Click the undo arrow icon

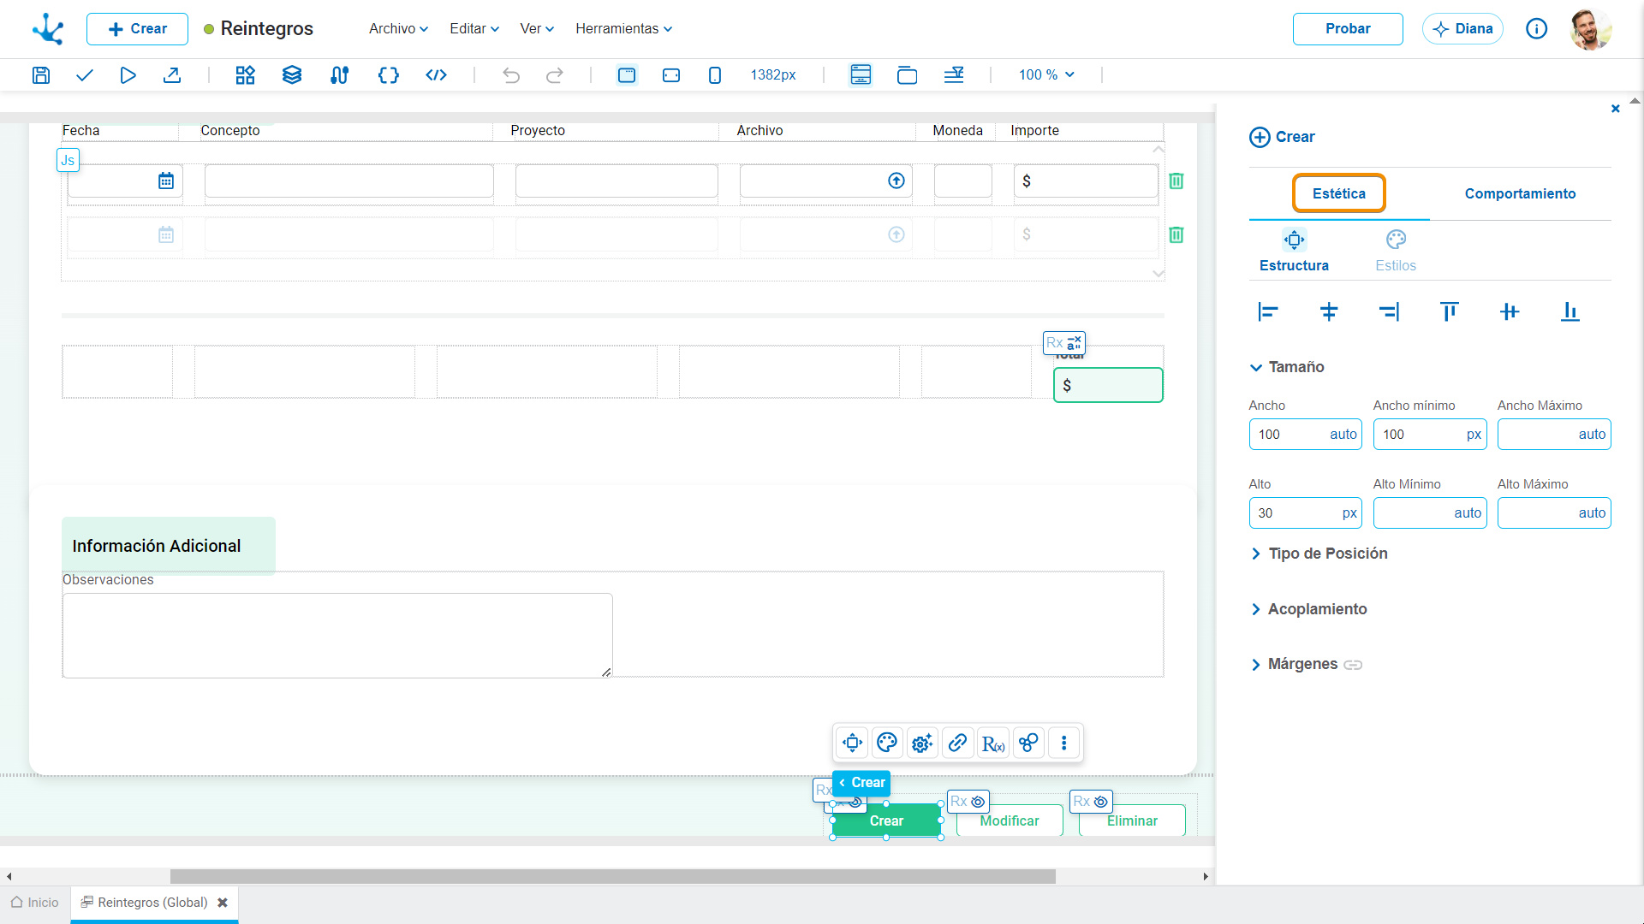tap(511, 75)
